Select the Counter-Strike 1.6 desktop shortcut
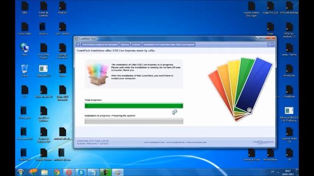Screen dimensions: 314x176 point(289,135)
